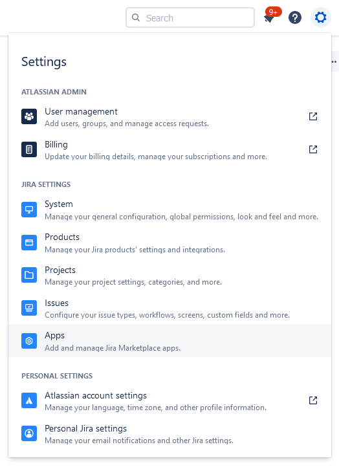Click the Issues checklist icon
The image size is (339, 469).
(x=29, y=308)
